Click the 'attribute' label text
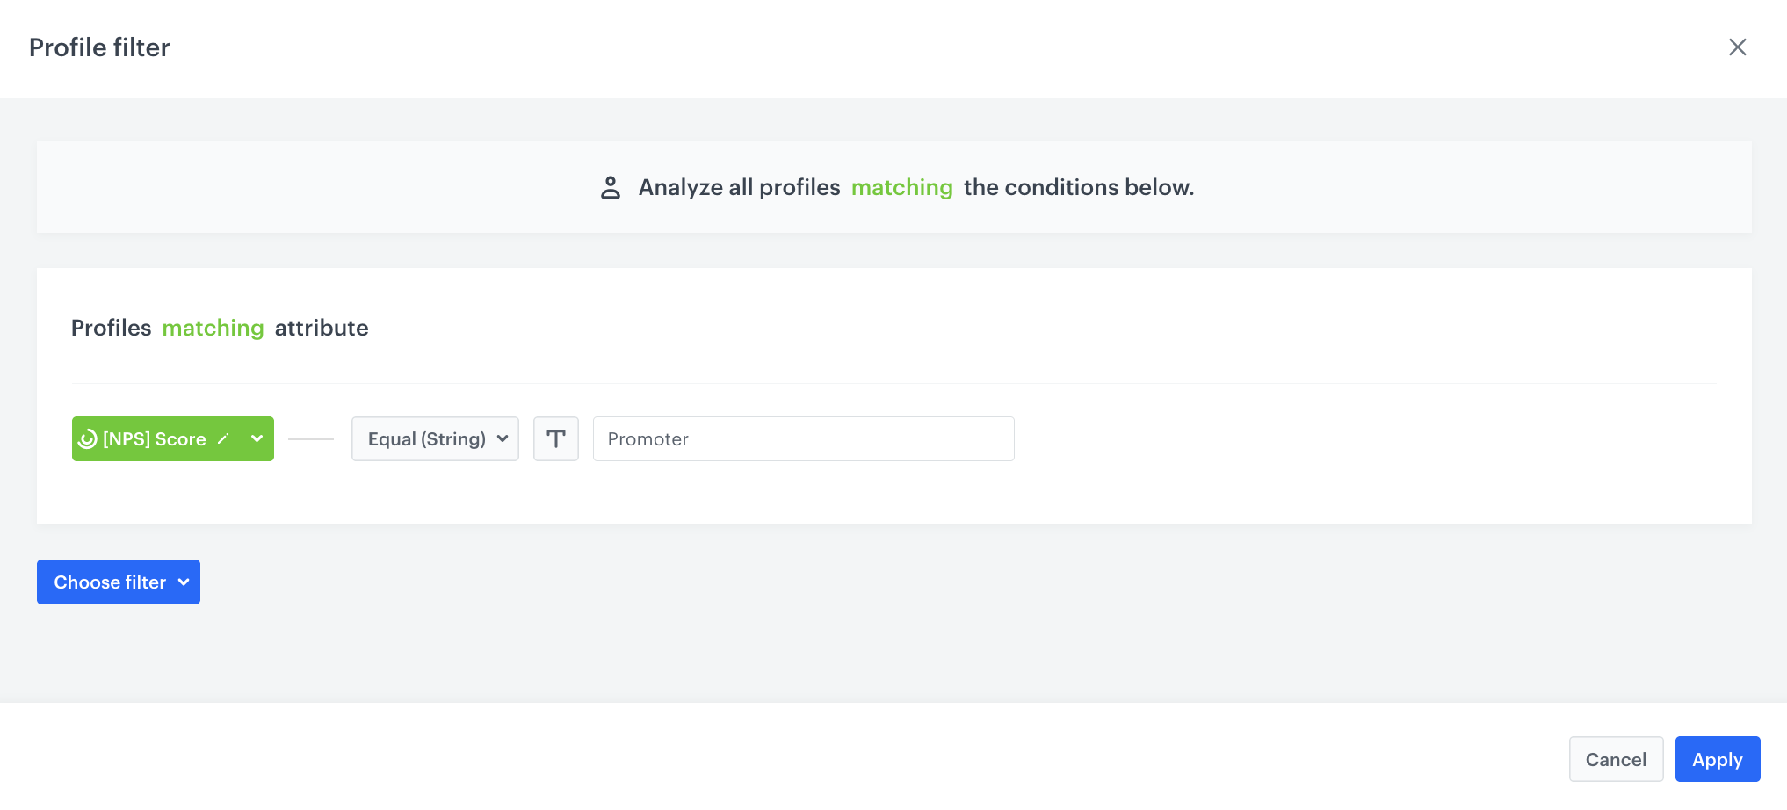1787x810 pixels. click(x=322, y=328)
